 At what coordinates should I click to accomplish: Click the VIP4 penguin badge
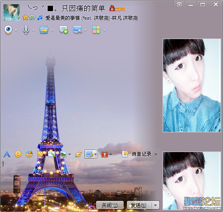(x=117, y=8)
